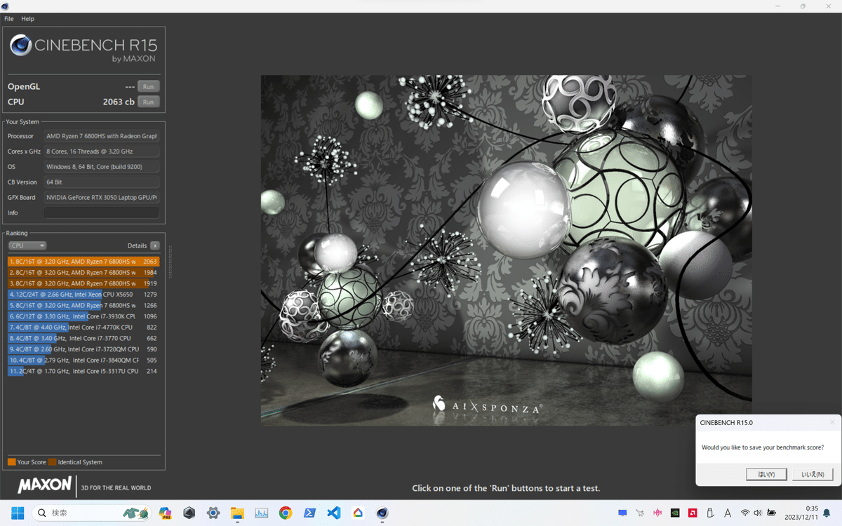The width and height of the screenshot is (842, 526).
Task: Open the NVIDIA tray icon
Action: pos(675,513)
